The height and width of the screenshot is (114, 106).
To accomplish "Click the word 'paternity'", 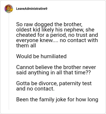I will [x=70, y=84].
